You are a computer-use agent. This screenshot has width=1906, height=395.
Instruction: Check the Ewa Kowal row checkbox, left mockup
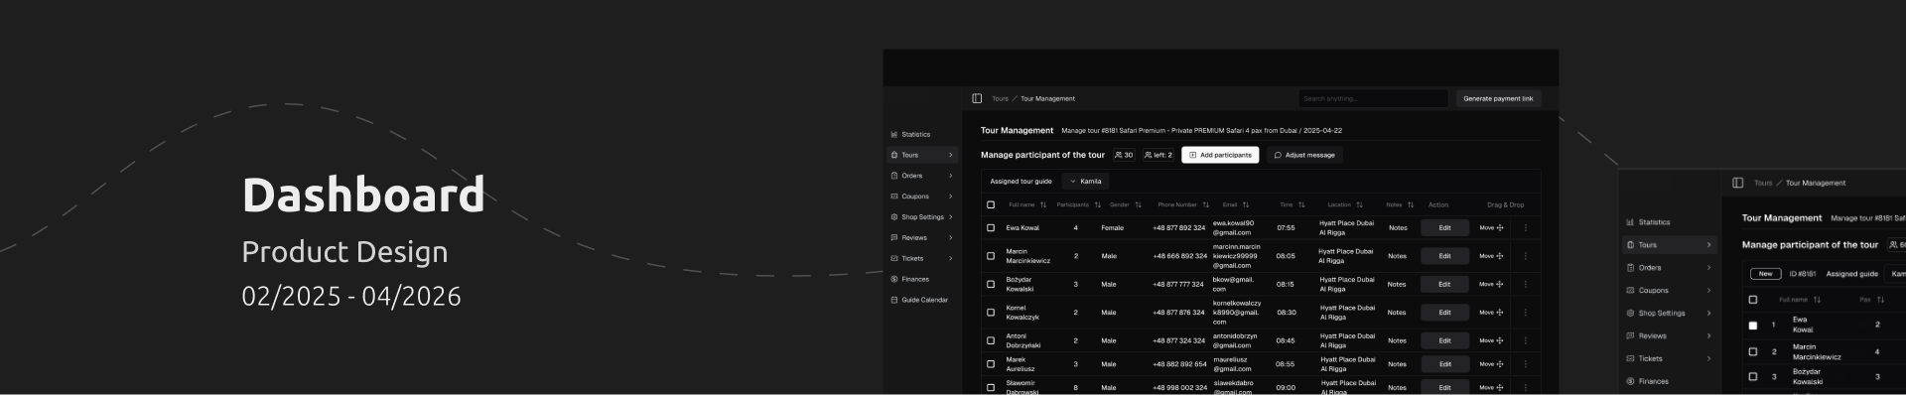(990, 227)
